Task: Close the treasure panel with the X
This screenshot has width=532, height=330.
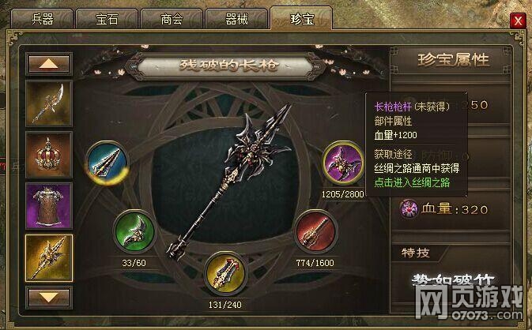Action: 518,21
